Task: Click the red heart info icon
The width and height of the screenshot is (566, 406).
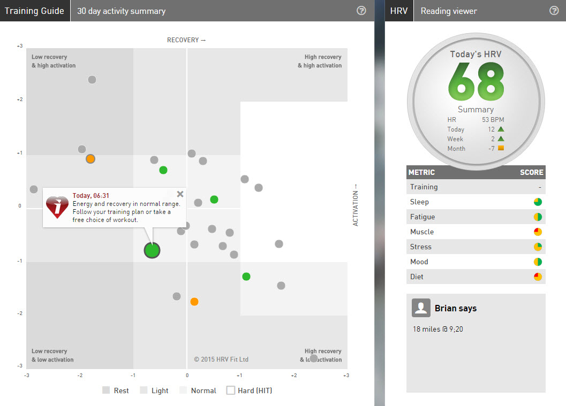Action: (x=57, y=207)
